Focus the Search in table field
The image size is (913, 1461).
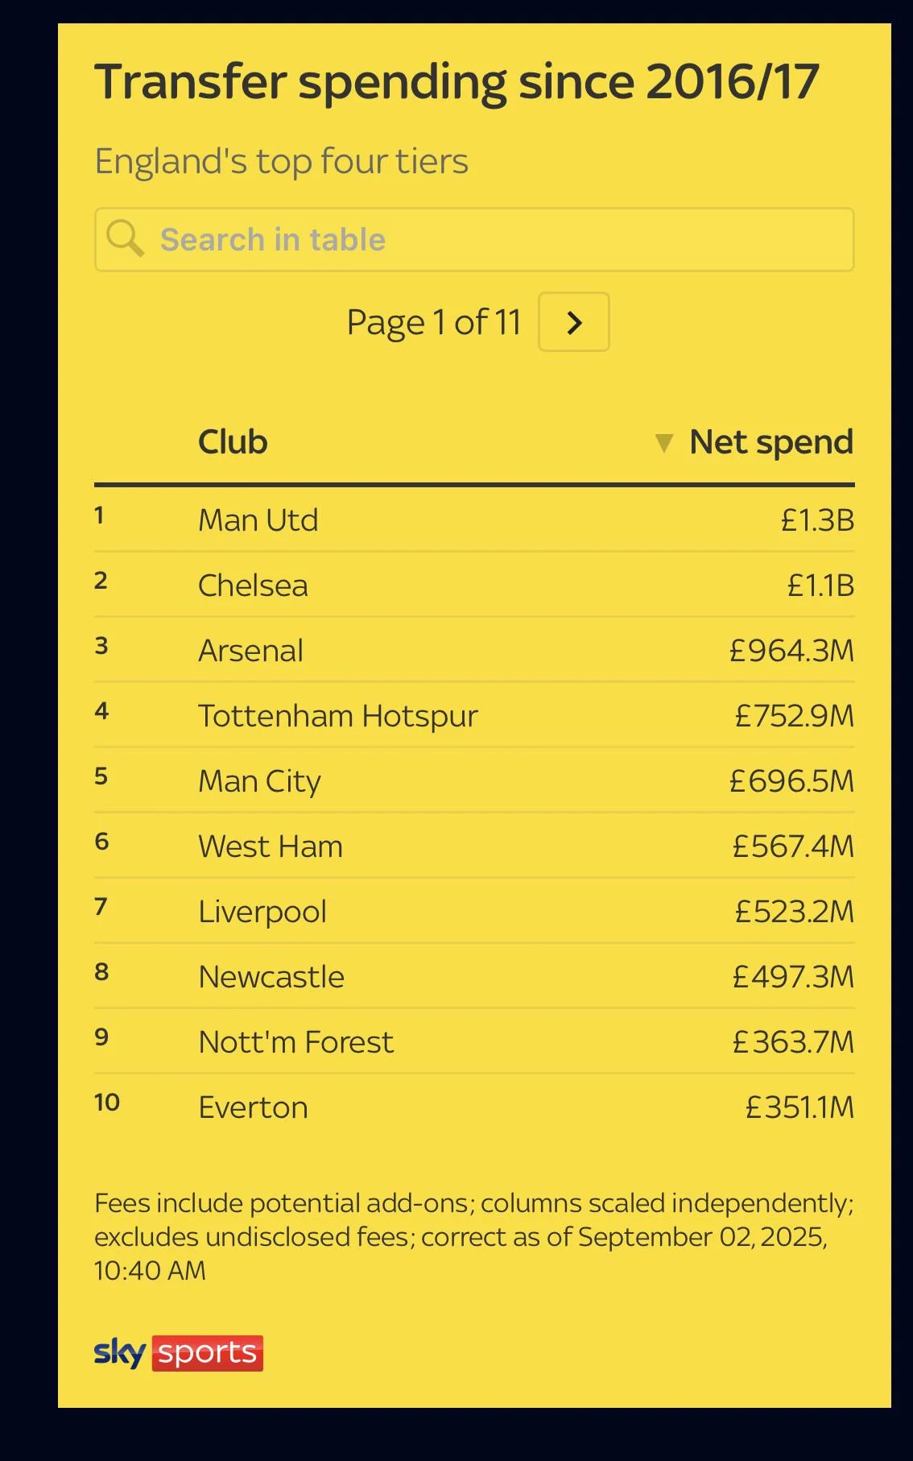click(x=474, y=240)
